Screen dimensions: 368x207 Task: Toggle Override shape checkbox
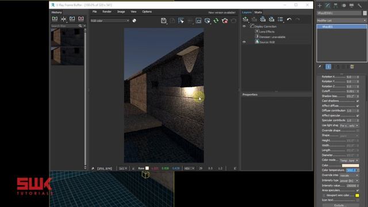358,131
